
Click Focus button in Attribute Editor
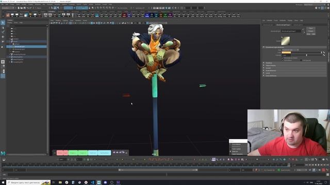[310, 28]
